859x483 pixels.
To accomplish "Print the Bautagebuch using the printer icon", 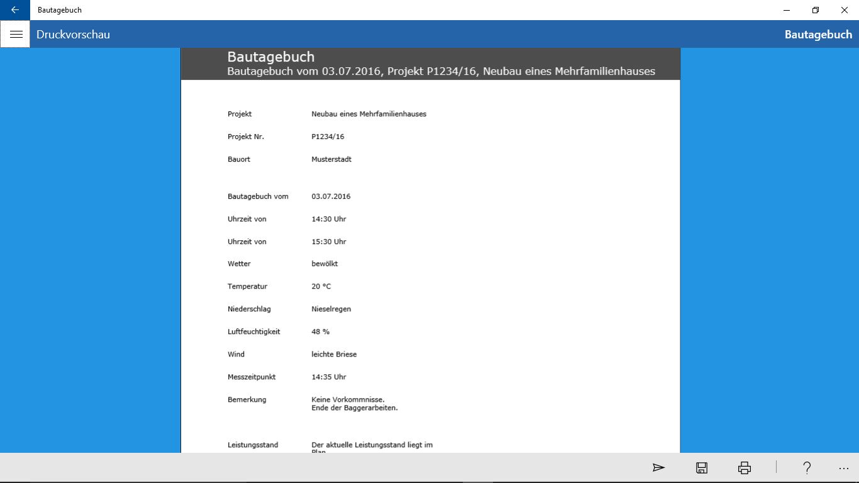I will tap(743, 468).
